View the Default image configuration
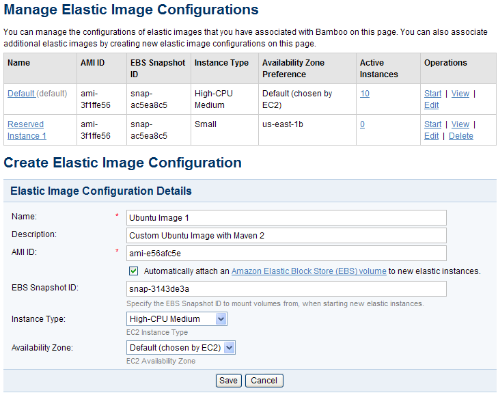The image size is (498, 395). click(460, 94)
